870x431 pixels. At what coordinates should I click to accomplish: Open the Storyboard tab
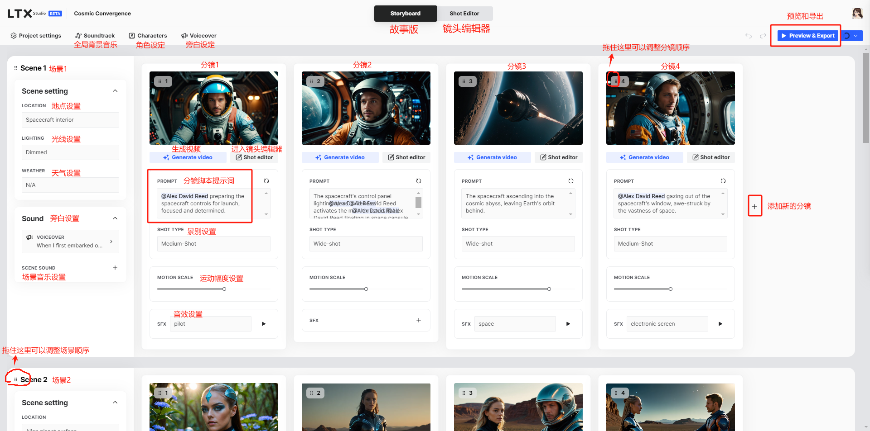[406, 14]
